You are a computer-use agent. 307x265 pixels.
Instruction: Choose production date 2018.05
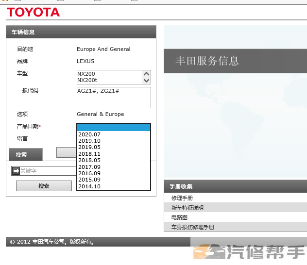point(114,160)
